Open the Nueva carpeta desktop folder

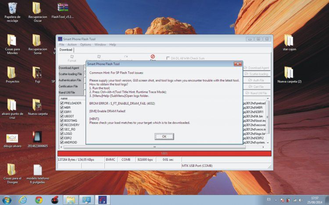tap(38, 107)
